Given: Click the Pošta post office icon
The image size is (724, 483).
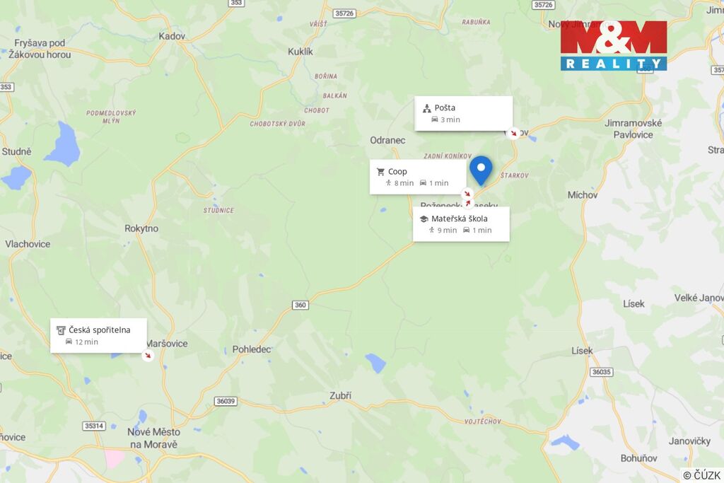Looking at the screenshot, I should coord(426,108).
